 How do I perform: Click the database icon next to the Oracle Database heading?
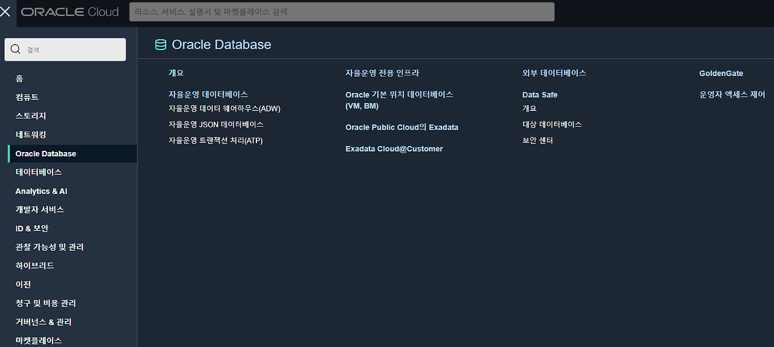160,45
